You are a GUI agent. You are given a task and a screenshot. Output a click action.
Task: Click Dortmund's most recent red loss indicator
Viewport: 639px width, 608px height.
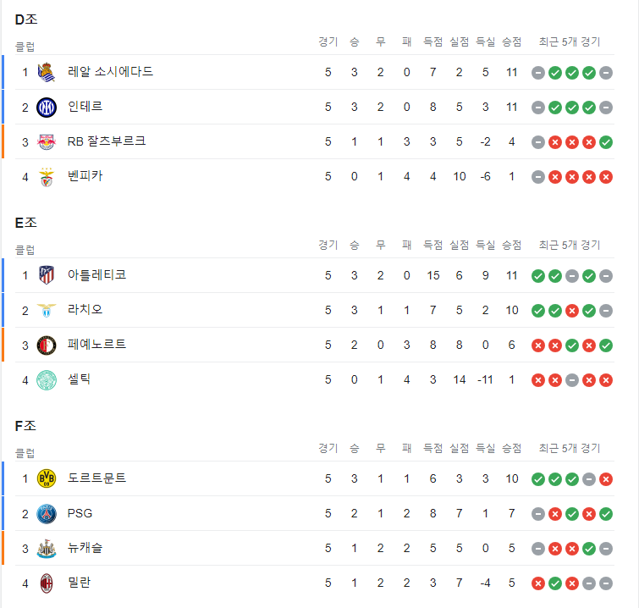point(606,479)
